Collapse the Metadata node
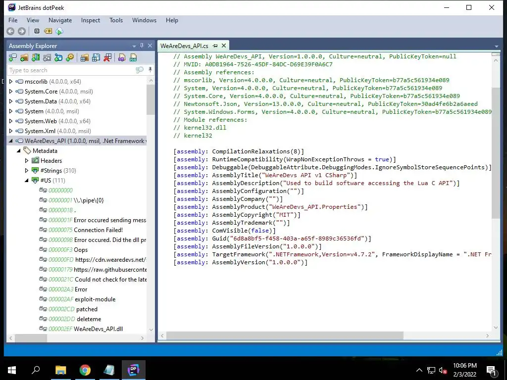507x380 pixels. pos(19,150)
